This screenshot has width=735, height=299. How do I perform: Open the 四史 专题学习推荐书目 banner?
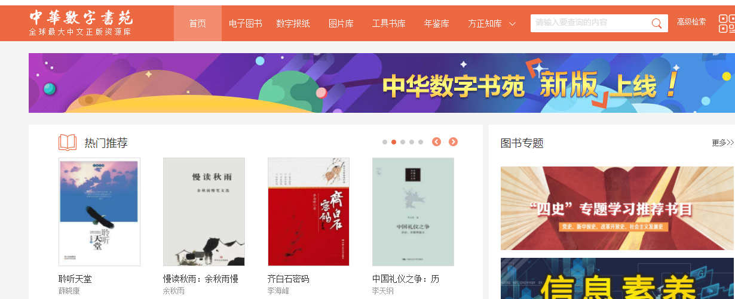(x=617, y=208)
